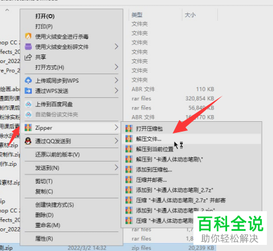Screen dimensions: 273x251
Task: Select 解压到当前位置 in Zipper submenu
Action: coord(192,149)
